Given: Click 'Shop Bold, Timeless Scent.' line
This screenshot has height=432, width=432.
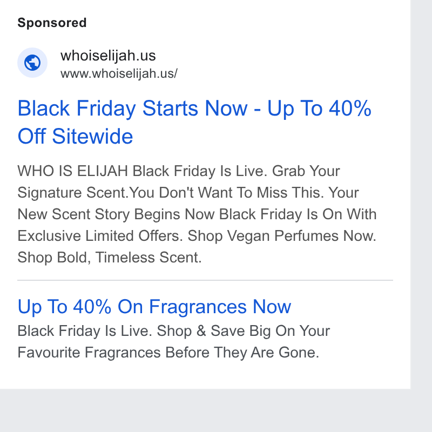Looking at the screenshot, I should click(110, 258).
